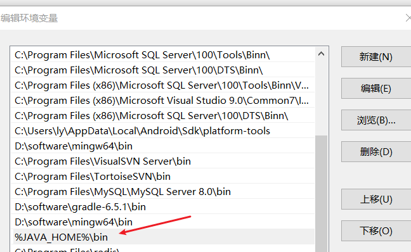
Task: Select the MySQL Server 8.0\bin entry
Action: (163, 192)
